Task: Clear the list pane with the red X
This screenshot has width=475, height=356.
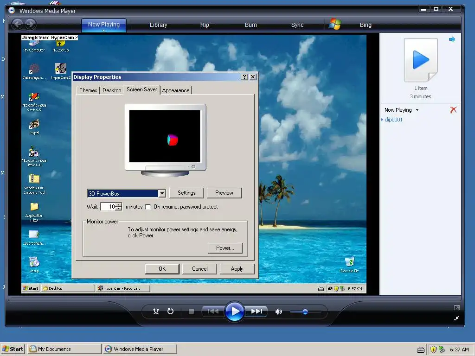Action: click(453, 109)
